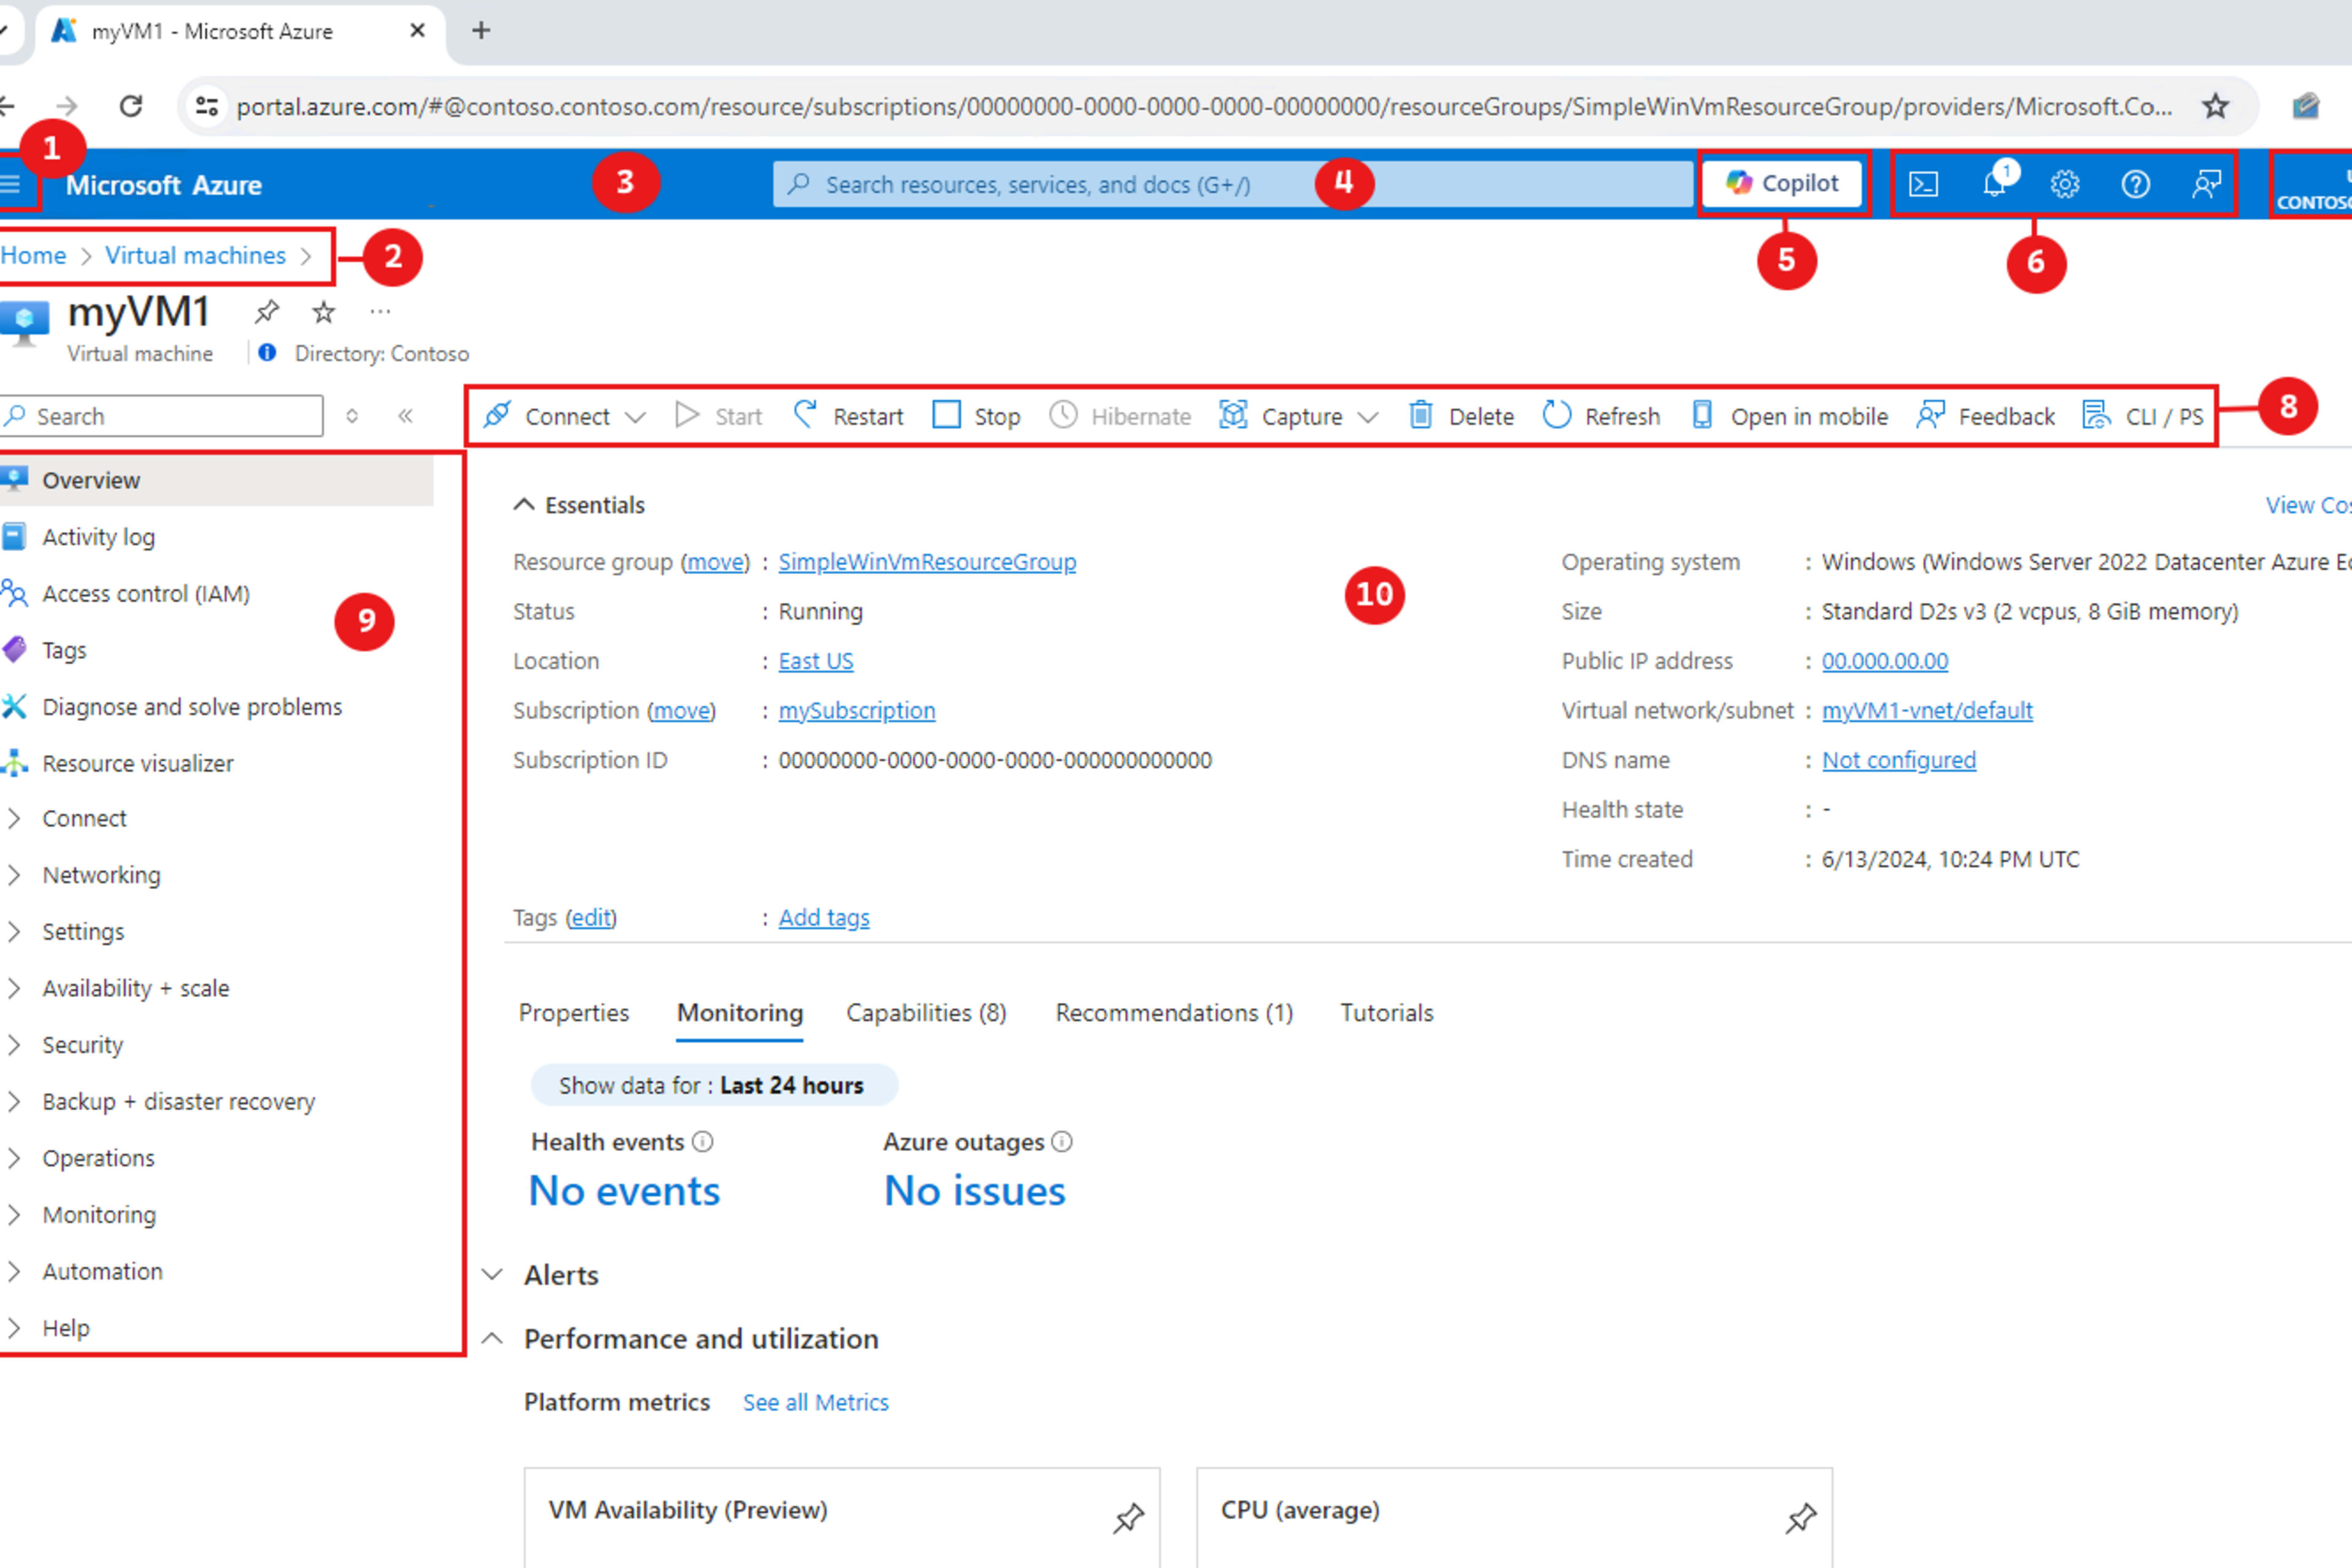Click the Restart VM toolbar button
Viewport: 2352px width, 1568px height.
(x=848, y=416)
